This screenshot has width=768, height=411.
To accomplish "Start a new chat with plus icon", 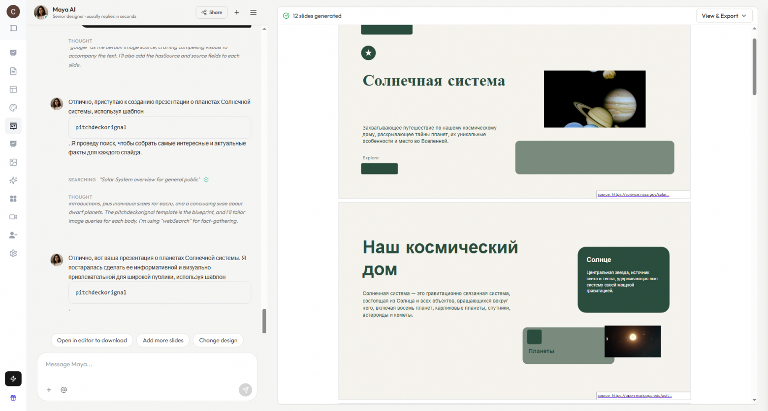I will tap(237, 12).
